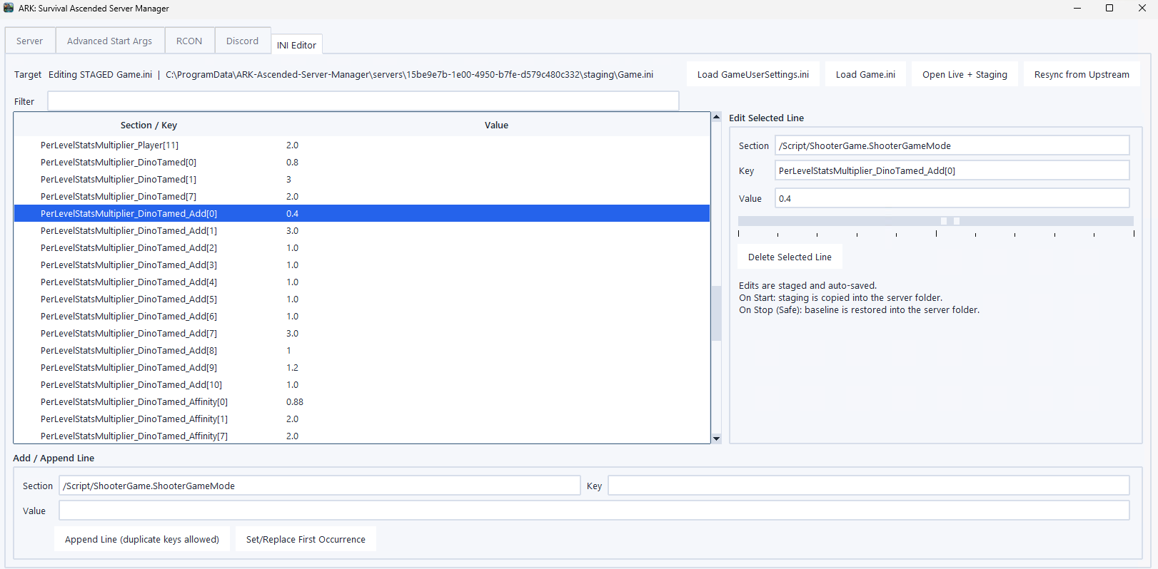The image size is (1158, 569).
Task: Select row PerLevelStatsMultiplier_DinoTamed_Add[4]
Action: [362, 282]
